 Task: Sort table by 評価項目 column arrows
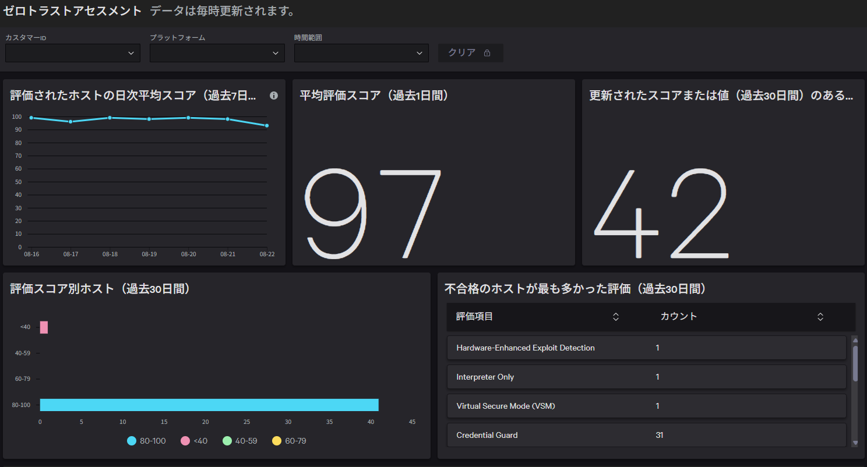(x=616, y=317)
